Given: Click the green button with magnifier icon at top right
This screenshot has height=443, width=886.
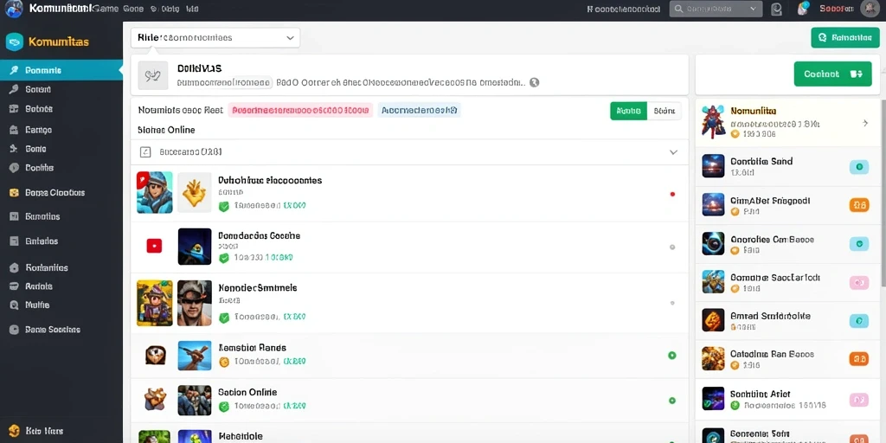Looking at the screenshot, I should tap(844, 38).
